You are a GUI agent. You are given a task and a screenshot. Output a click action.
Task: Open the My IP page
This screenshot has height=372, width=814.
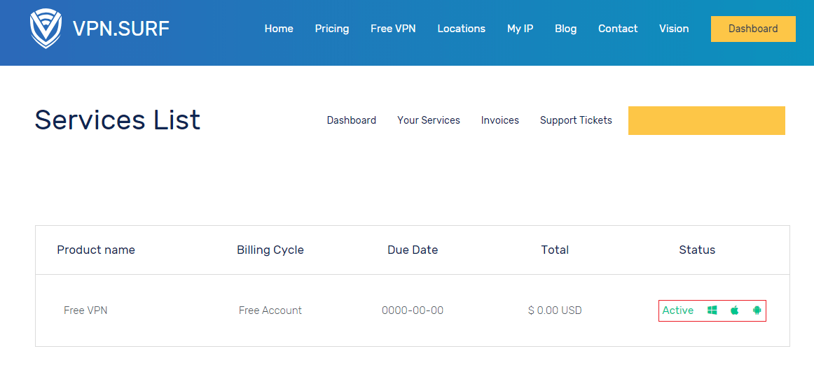click(x=520, y=29)
